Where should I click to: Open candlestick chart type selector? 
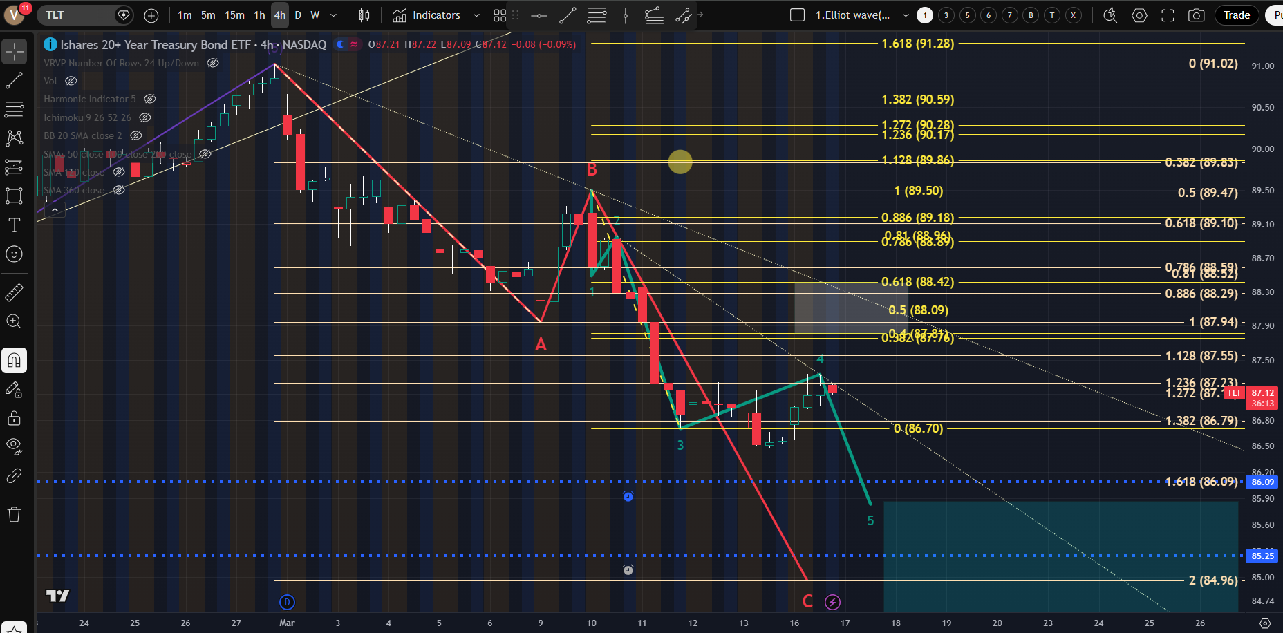click(364, 15)
